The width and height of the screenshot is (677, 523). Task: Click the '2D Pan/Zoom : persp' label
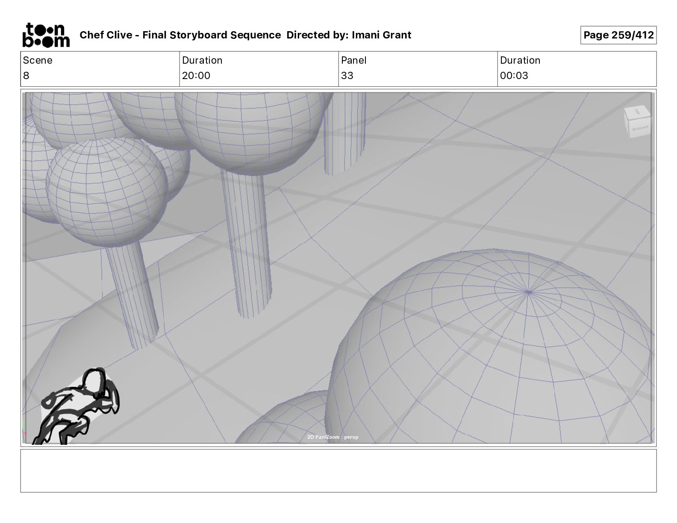click(333, 437)
